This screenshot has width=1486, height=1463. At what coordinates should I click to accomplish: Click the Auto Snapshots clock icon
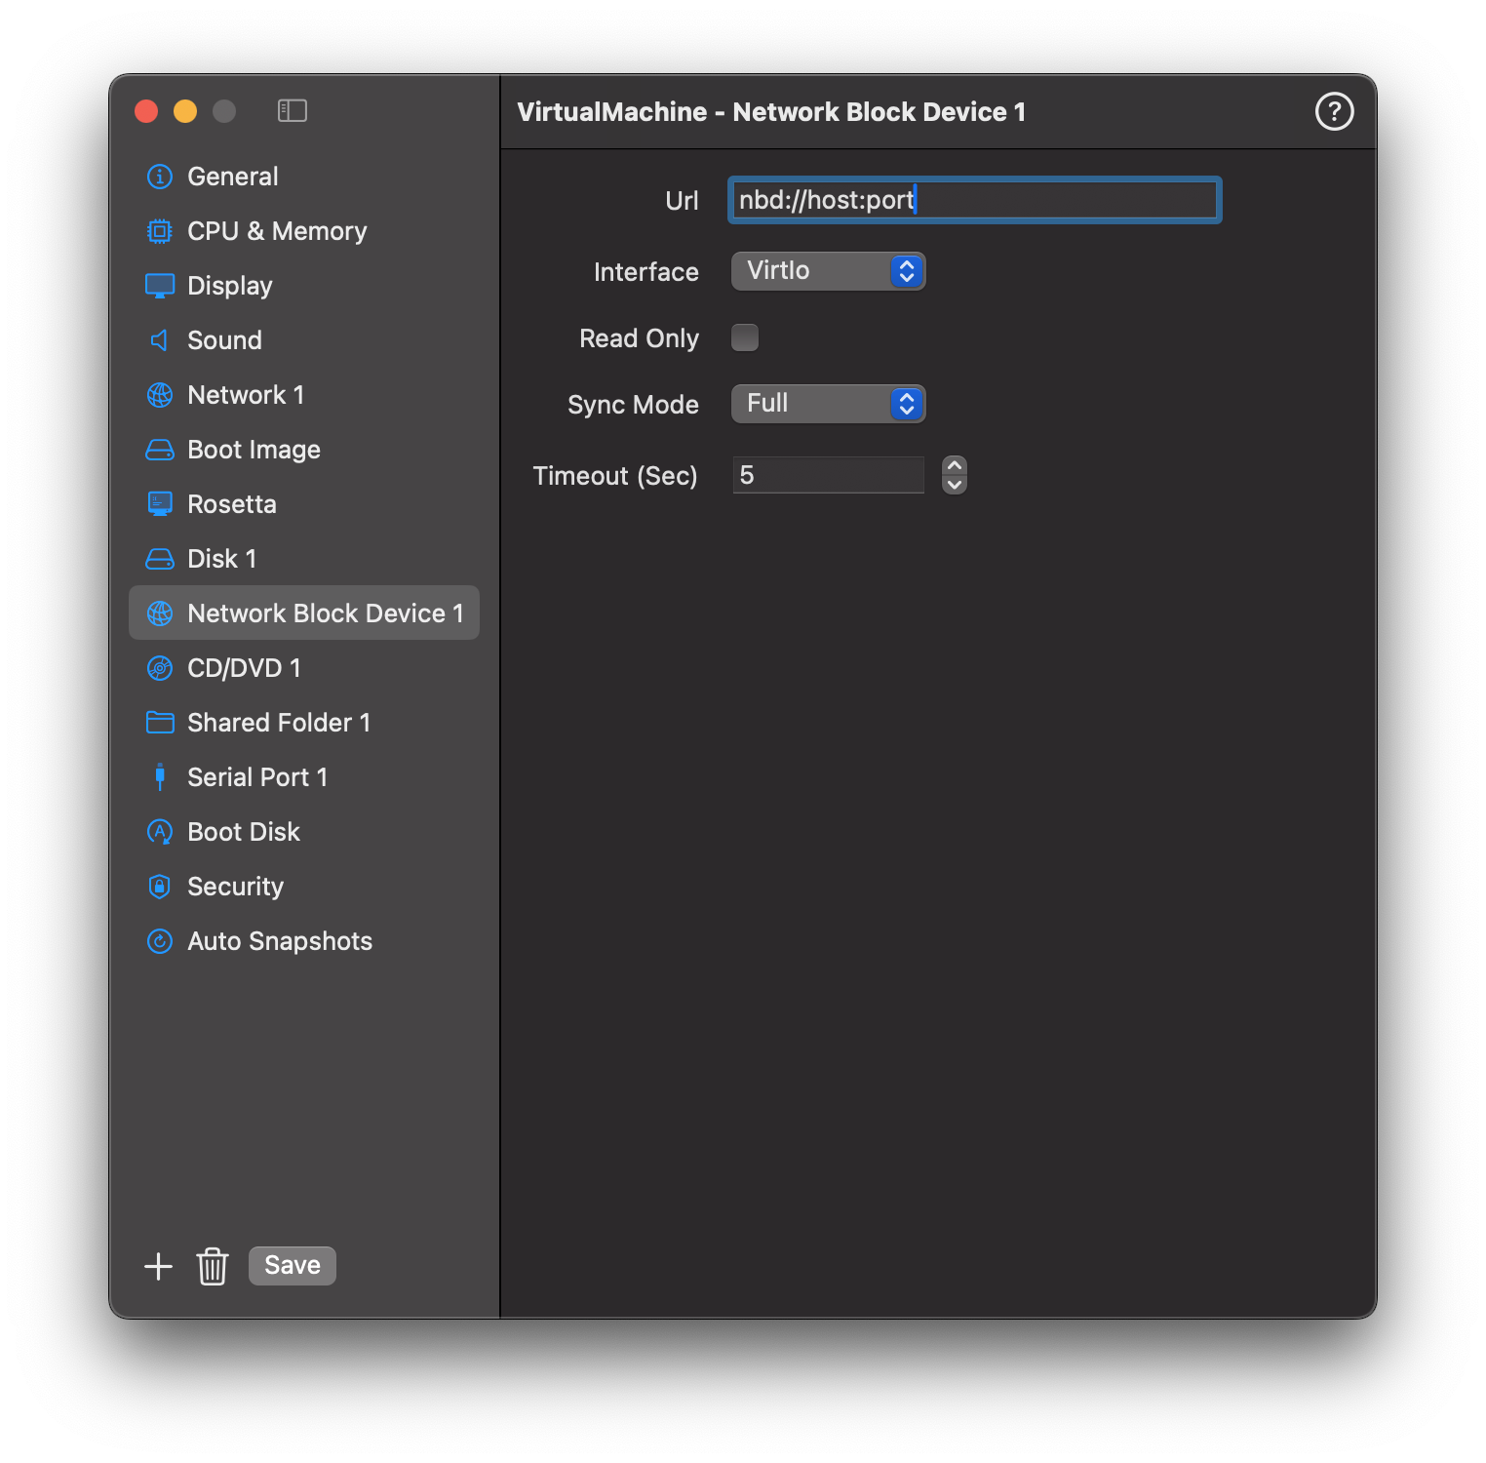point(159,941)
